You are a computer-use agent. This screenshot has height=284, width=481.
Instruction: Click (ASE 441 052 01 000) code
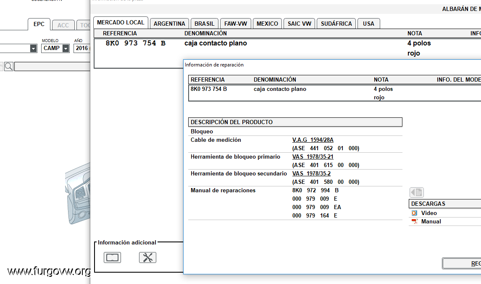coord(326,149)
